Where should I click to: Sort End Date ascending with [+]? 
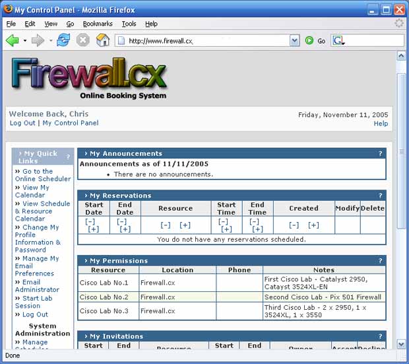[x=125, y=229]
